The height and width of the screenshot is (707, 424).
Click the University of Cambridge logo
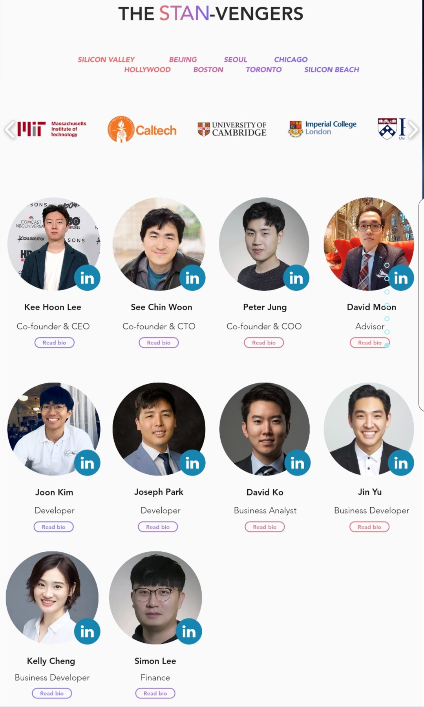click(x=232, y=129)
